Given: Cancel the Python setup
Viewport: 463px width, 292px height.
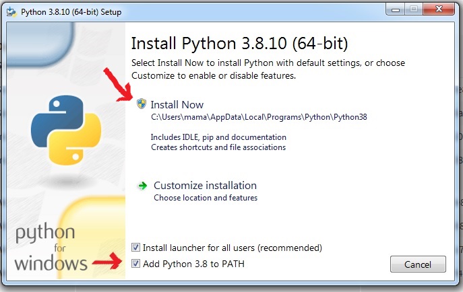Looking at the screenshot, I should point(418,264).
